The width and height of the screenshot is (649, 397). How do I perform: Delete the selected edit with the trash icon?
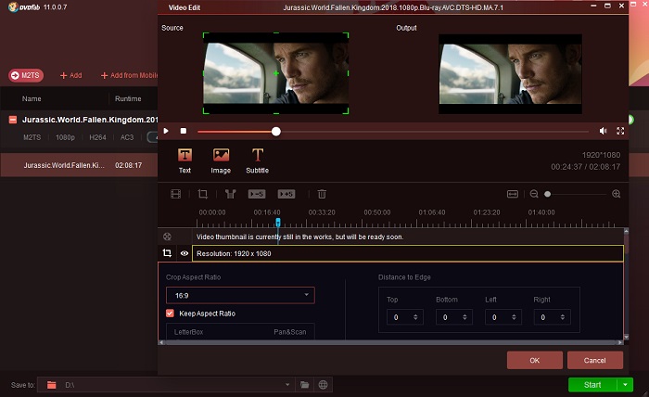322,194
